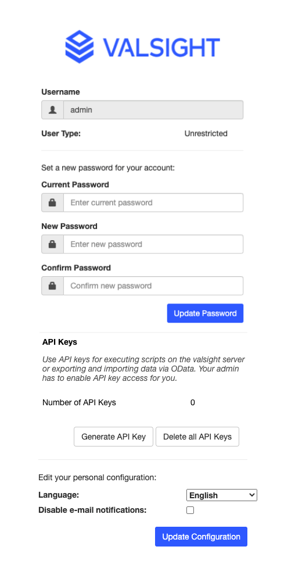Click the Update Password button

205,313
